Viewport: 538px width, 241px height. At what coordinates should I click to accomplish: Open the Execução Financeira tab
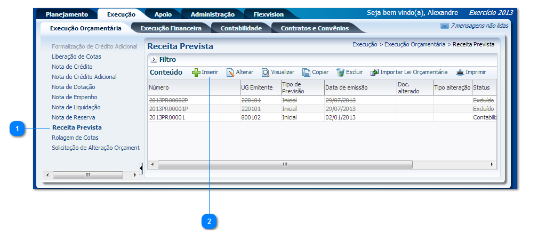[171, 28]
